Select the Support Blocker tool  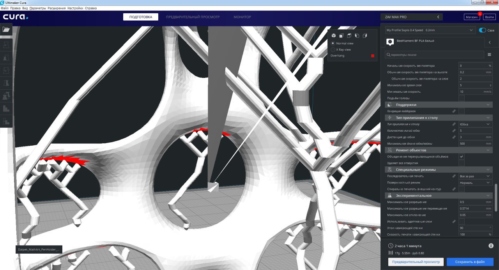click(6, 108)
